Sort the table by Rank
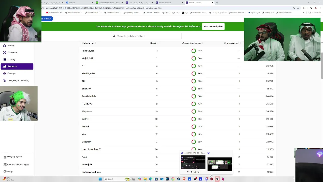 [154, 43]
